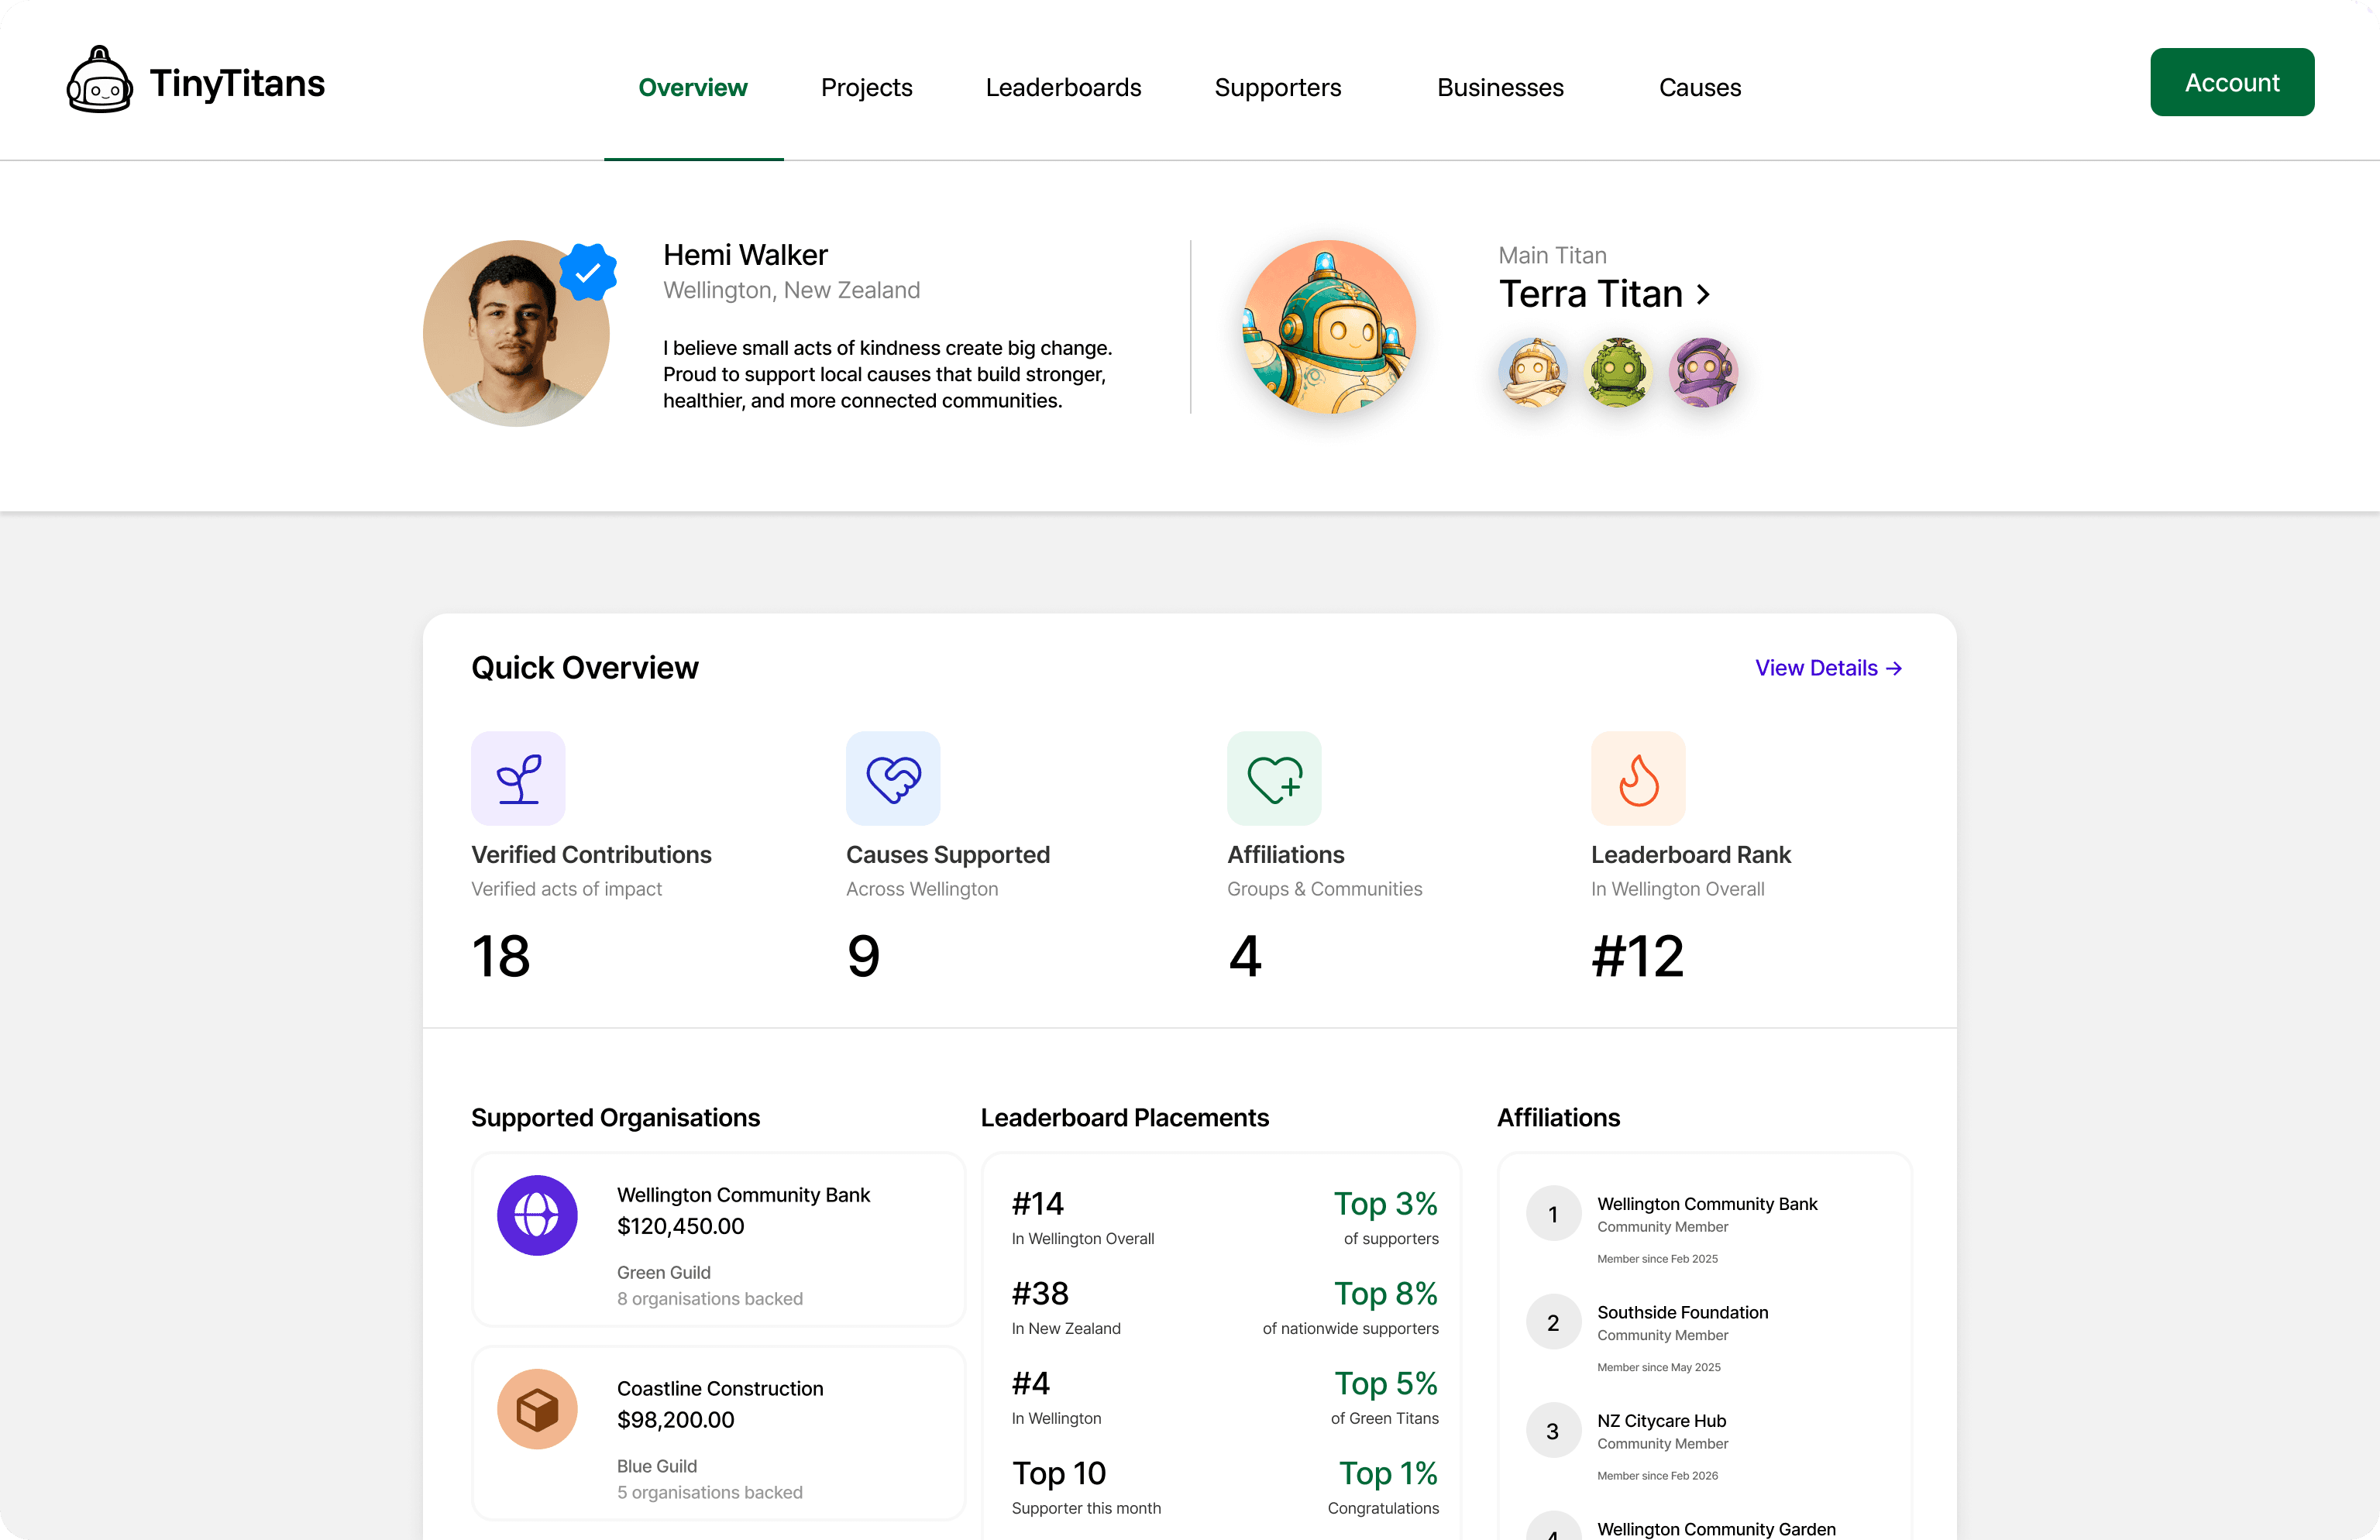Screen dimensions: 2380x1540
Task: Open the Wellington Community Bank organisation card
Action: 718,1240
